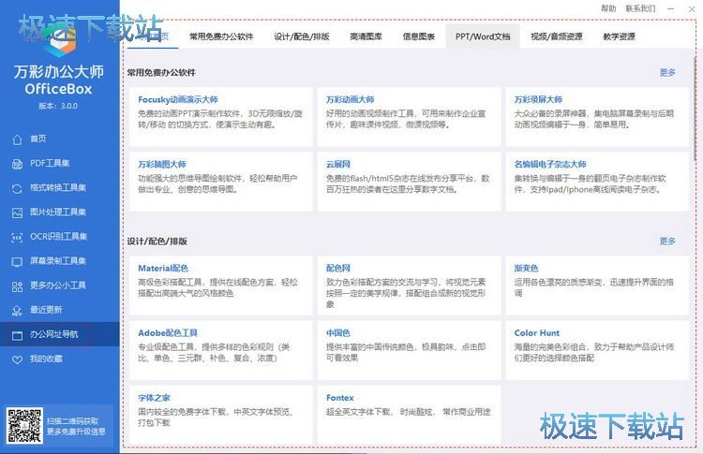Viewport: 703px width, 454px height.
Task: Select the 视频/音频资源 tab
Action: [557, 37]
